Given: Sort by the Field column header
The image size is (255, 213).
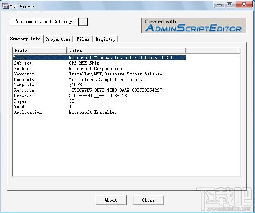Looking at the screenshot, I should (40, 51).
